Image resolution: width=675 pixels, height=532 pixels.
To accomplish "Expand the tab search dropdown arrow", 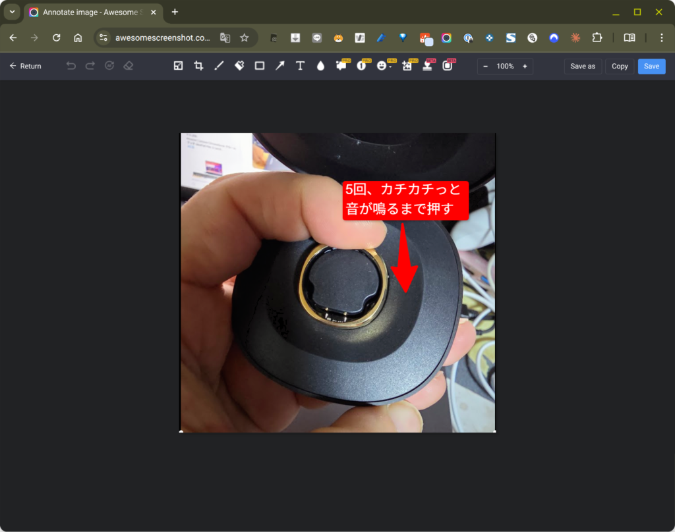I will pyautogui.click(x=12, y=12).
